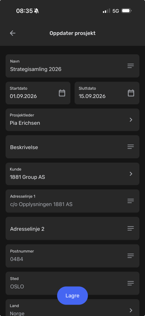Open the Land selection chevron
The width and height of the screenshot is (145, 316).
click(131, 310)
